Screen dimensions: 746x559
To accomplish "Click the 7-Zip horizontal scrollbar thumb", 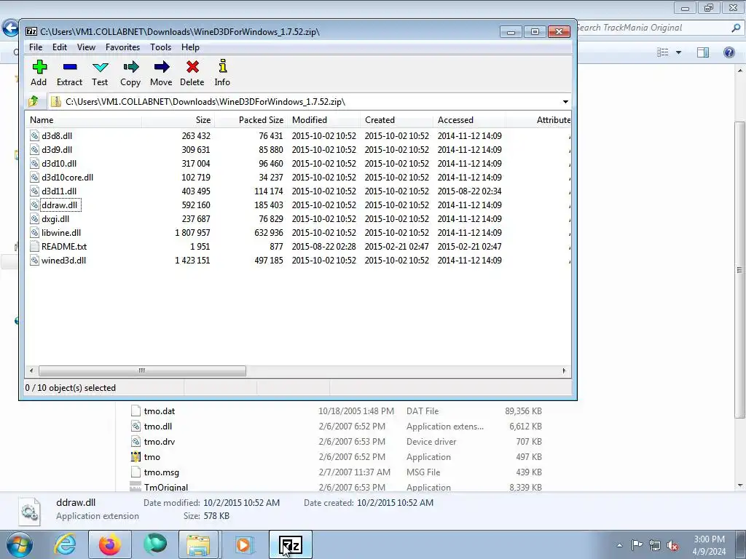I will (142, 370).
